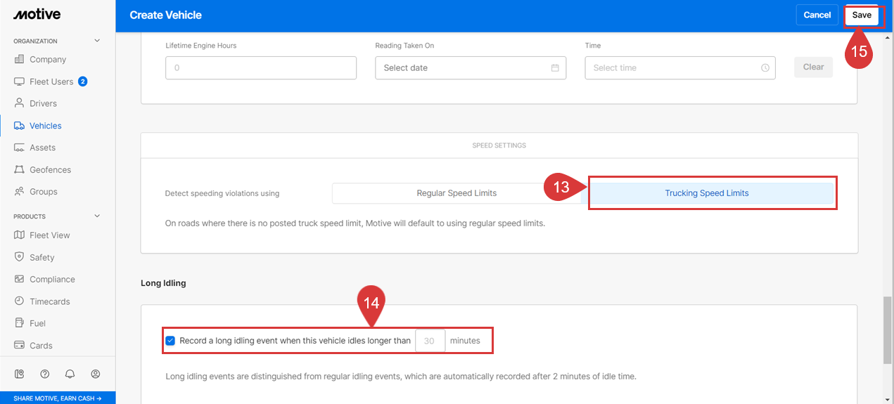Click the Lifetime Engine Hours input field
894x404 pixels.
coord(261,68)
